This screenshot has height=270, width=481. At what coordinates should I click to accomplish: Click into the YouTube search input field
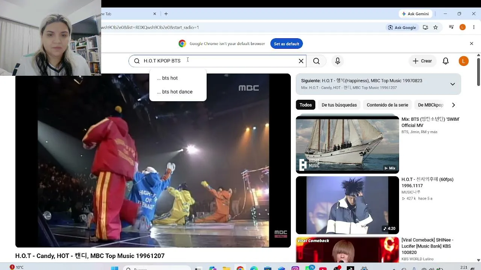(218, 61)
